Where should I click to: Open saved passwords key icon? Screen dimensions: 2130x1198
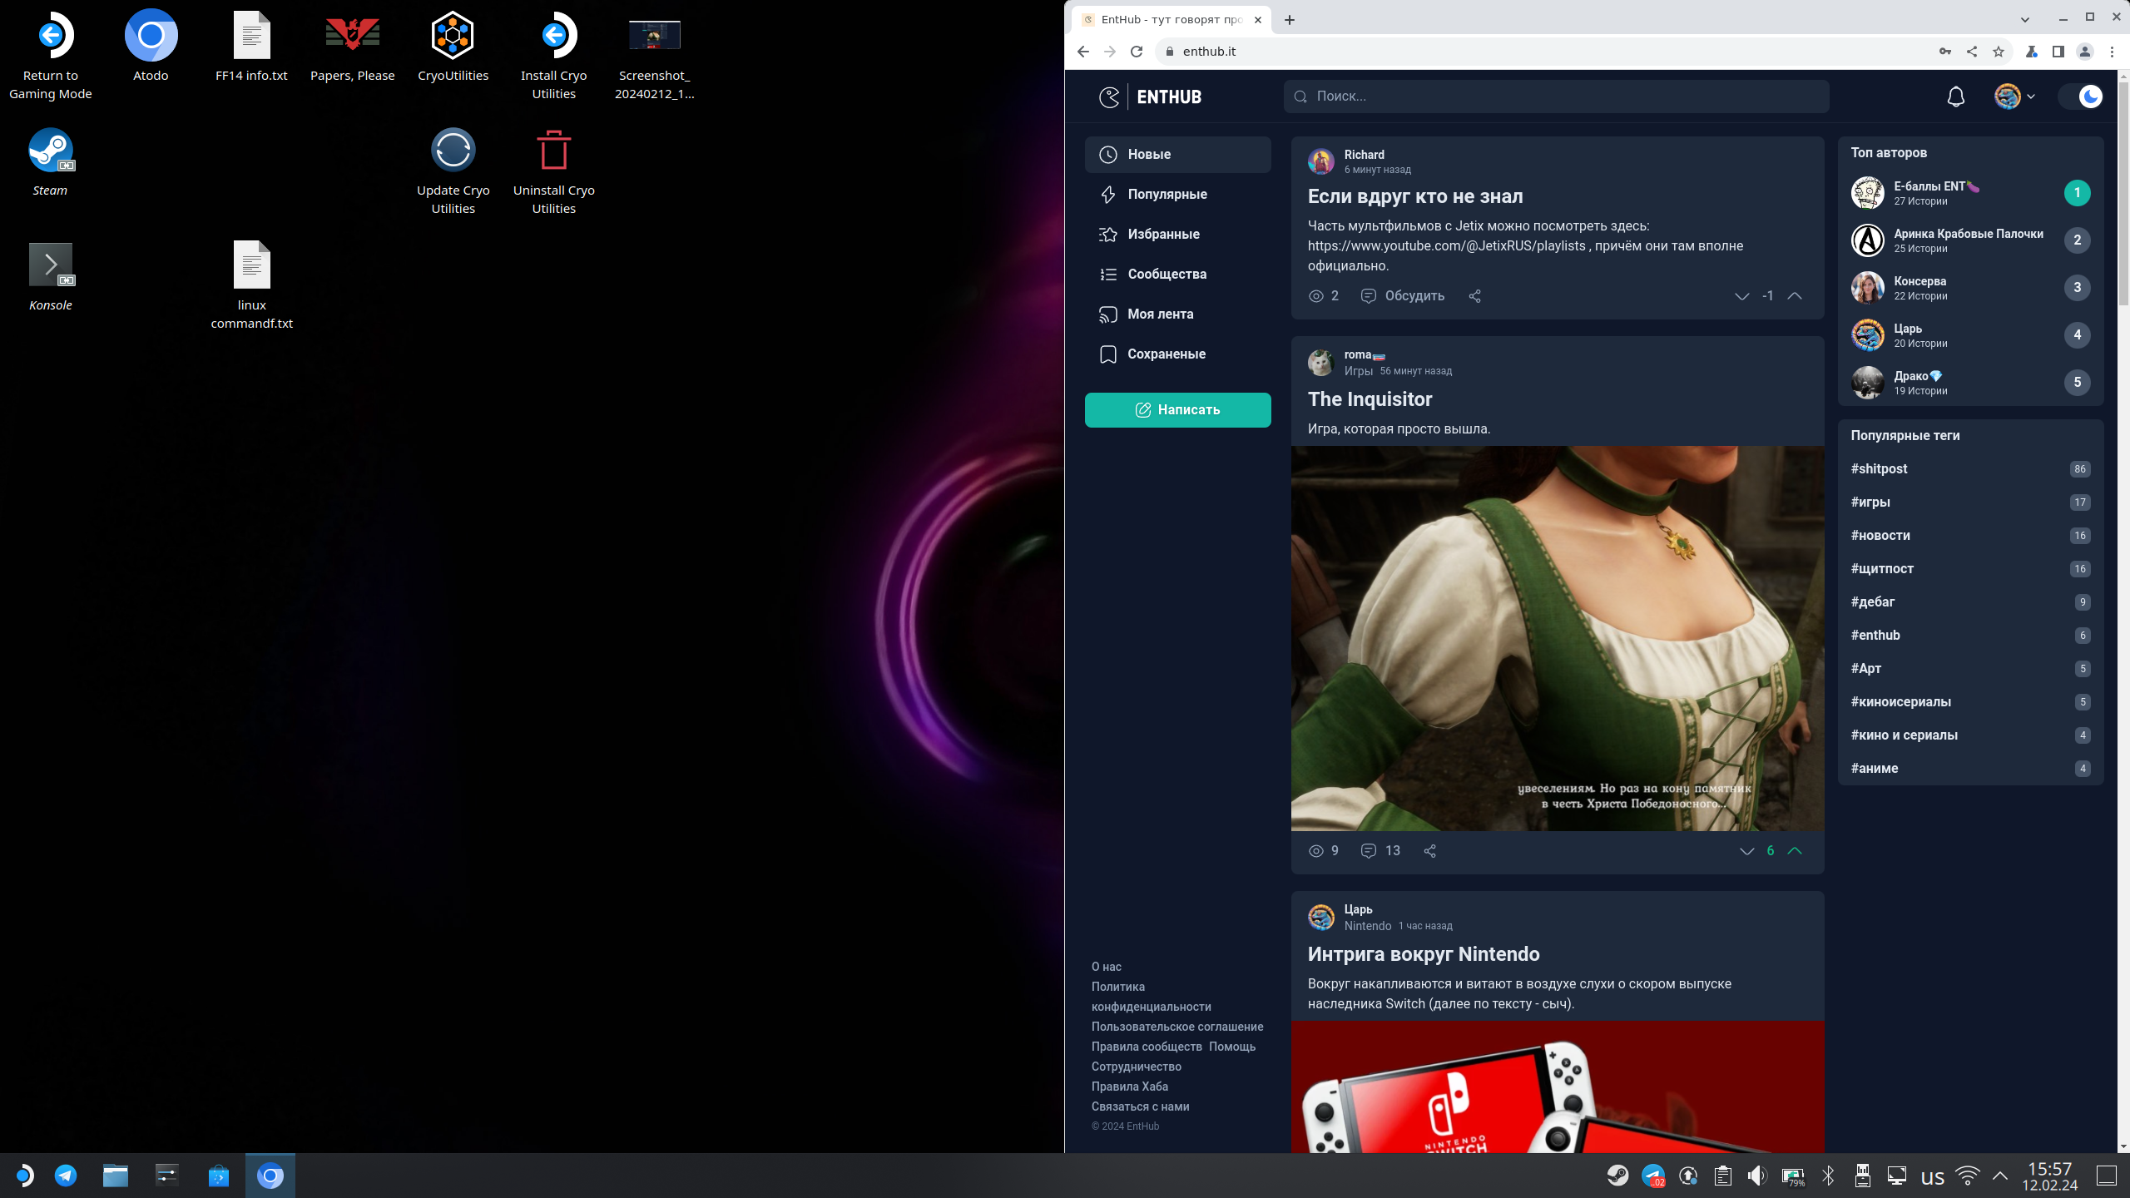(1945, 52)
